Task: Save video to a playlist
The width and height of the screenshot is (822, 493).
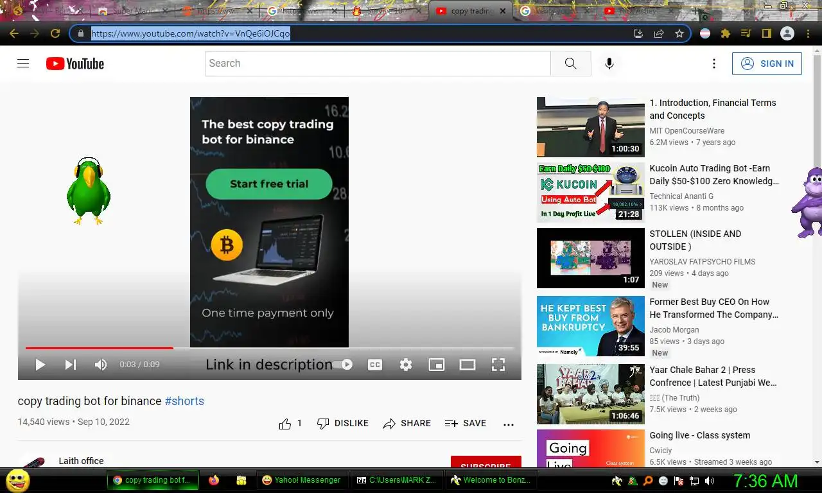Action: pos(466,424)
